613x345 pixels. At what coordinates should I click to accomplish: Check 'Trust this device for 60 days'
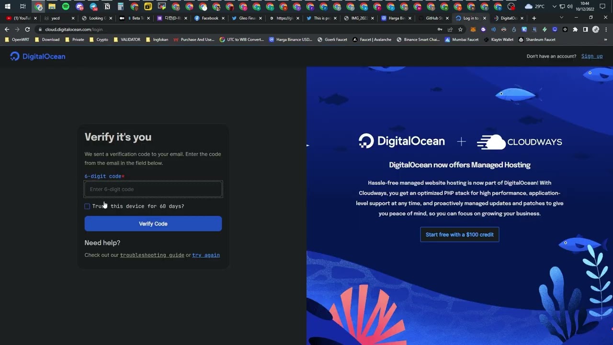point(87,206)
